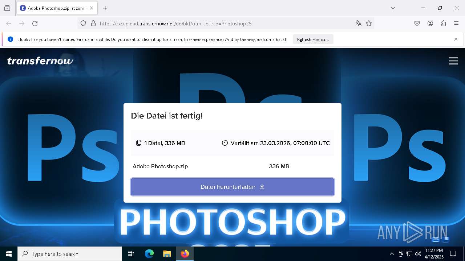Translate this page icon

pyautogui.click(x=359, y=24)
